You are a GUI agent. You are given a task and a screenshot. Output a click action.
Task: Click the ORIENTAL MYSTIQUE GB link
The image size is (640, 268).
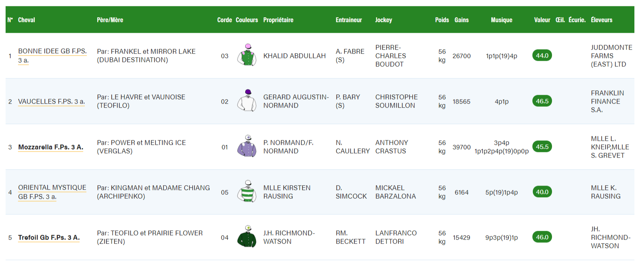pos(53,188)
